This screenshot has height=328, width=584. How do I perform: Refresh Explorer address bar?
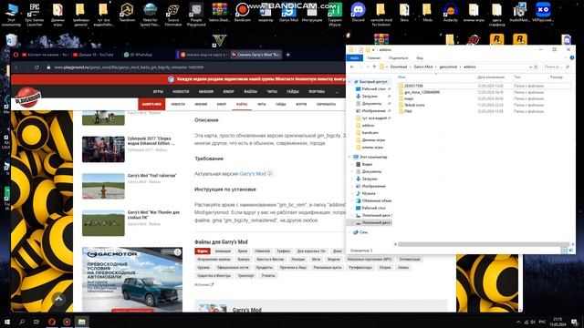tap(536, 67)
